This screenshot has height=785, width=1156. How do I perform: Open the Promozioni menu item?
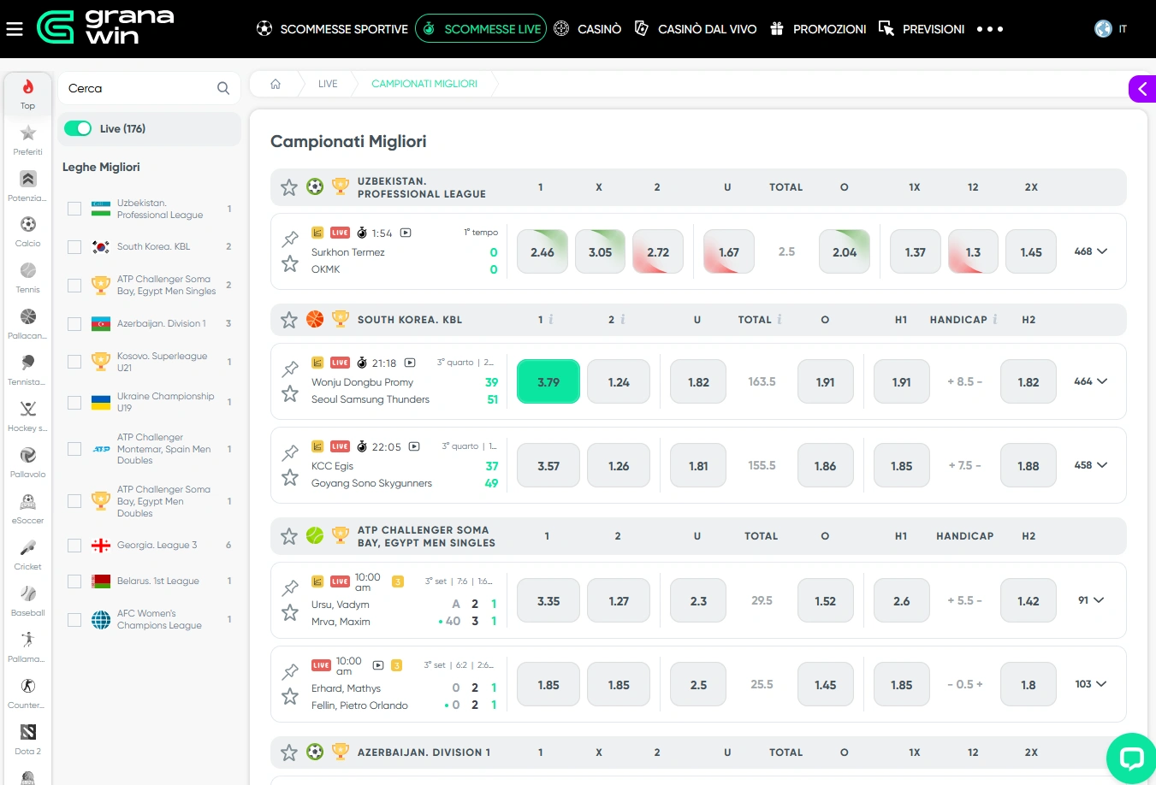click(818, 29)
